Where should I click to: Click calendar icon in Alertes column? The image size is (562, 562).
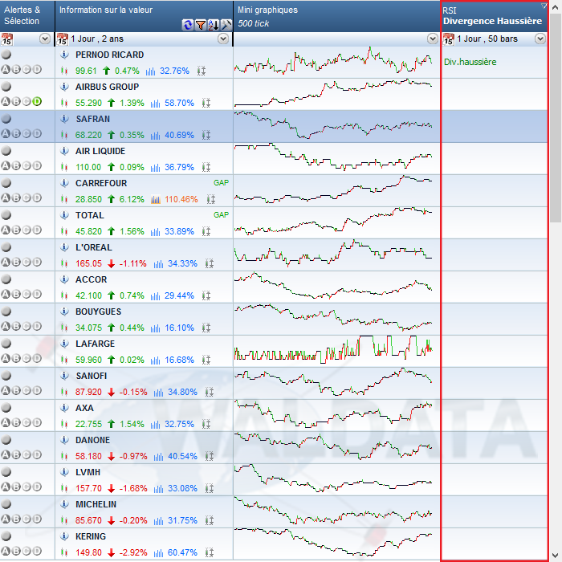(x=6, y=39)
